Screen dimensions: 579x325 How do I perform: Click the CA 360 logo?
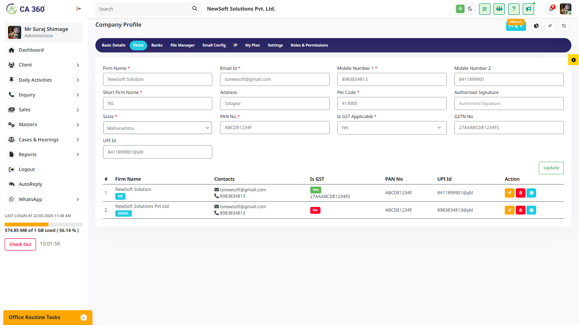[26, 9]
